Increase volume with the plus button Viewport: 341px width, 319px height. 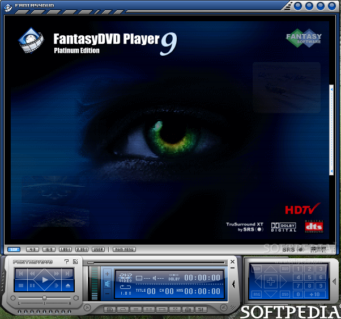(x=107, y=274)
